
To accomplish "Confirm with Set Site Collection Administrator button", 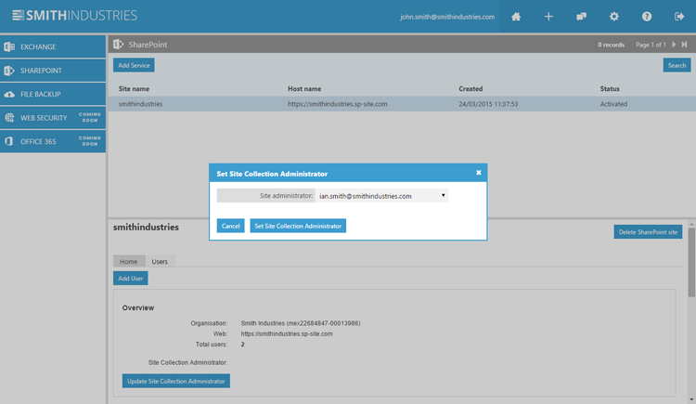I will [x=298, y=226].
